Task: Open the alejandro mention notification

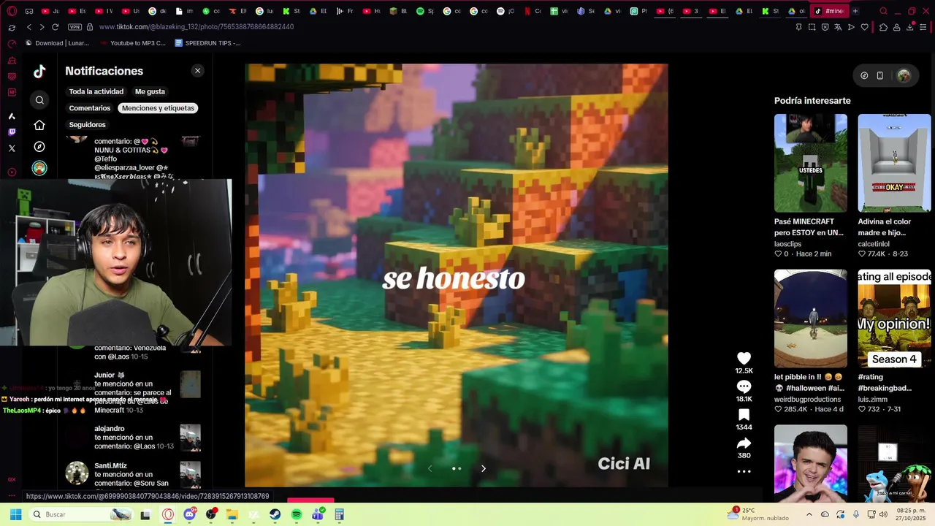Action: click(133, 438)
